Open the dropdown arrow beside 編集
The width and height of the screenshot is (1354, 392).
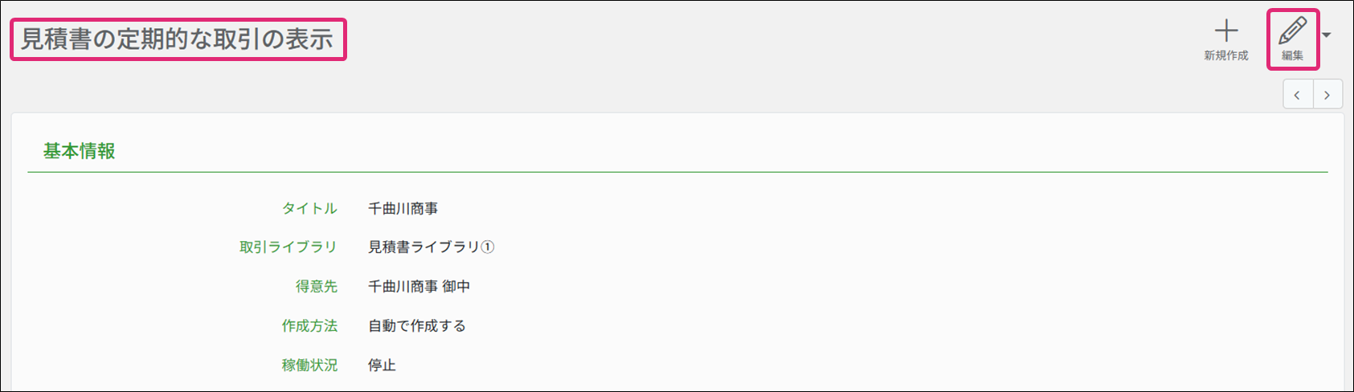pyautogui.click(x=1327, y=35)
